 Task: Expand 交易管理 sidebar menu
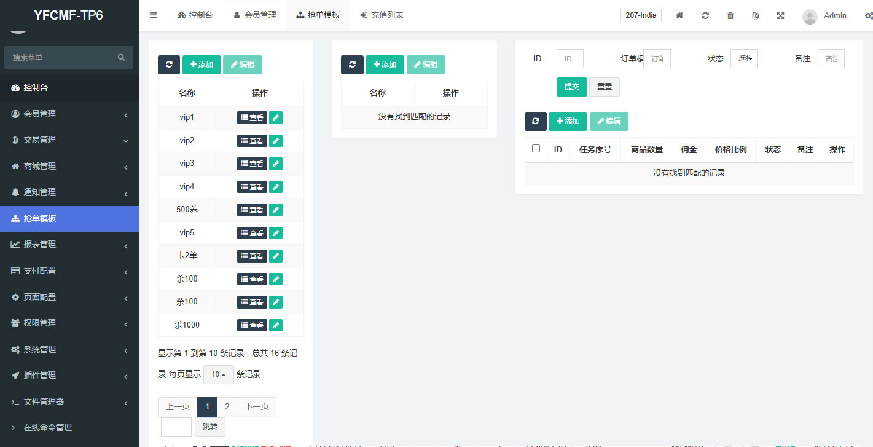tap(69, 140)
